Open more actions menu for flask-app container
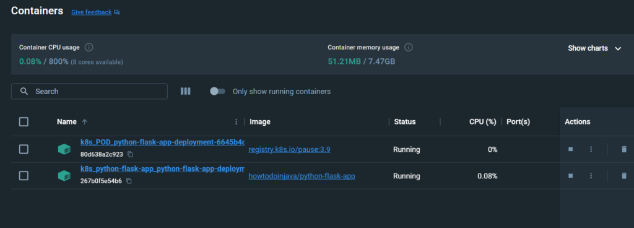 point(591,176)
